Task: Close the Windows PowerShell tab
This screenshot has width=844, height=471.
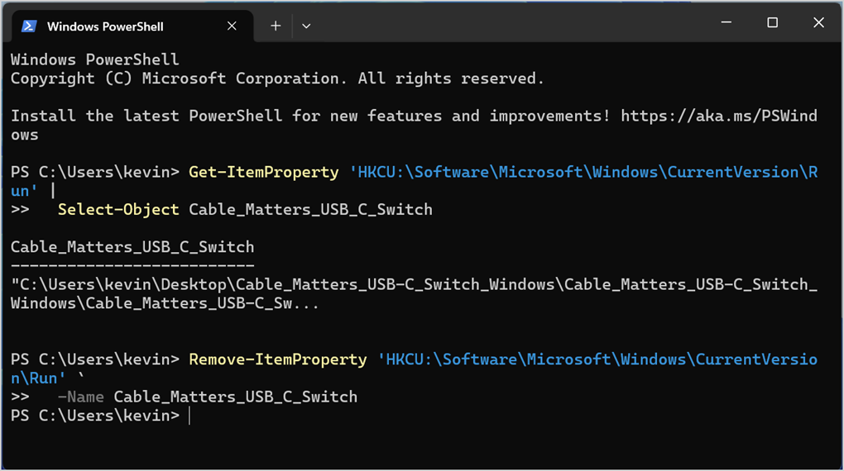Action: pos(232,26)
